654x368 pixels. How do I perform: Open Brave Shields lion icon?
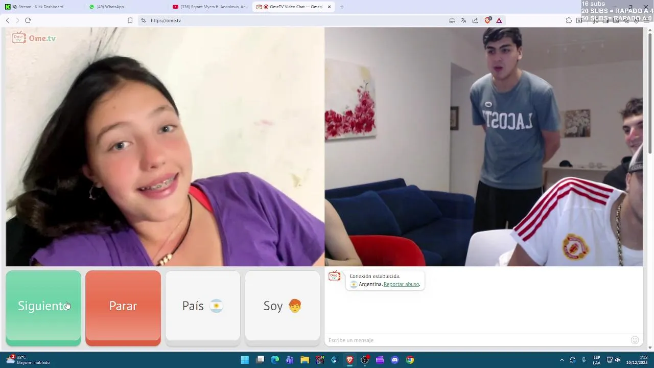pyautogui.click(x=488, y=20)
